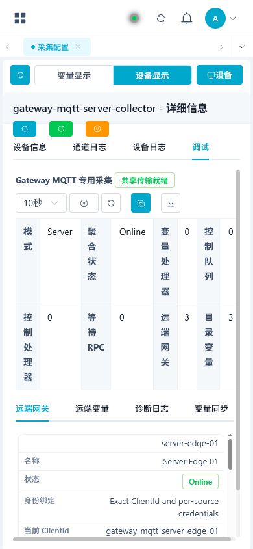Open the 诊断日志 sub-tab
The height and width of the screenshot is (549, 253).
152,408
